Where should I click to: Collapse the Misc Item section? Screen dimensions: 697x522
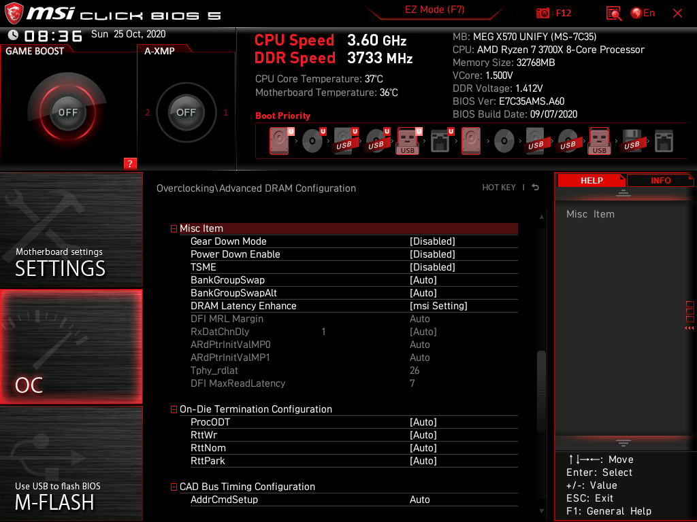174,228
